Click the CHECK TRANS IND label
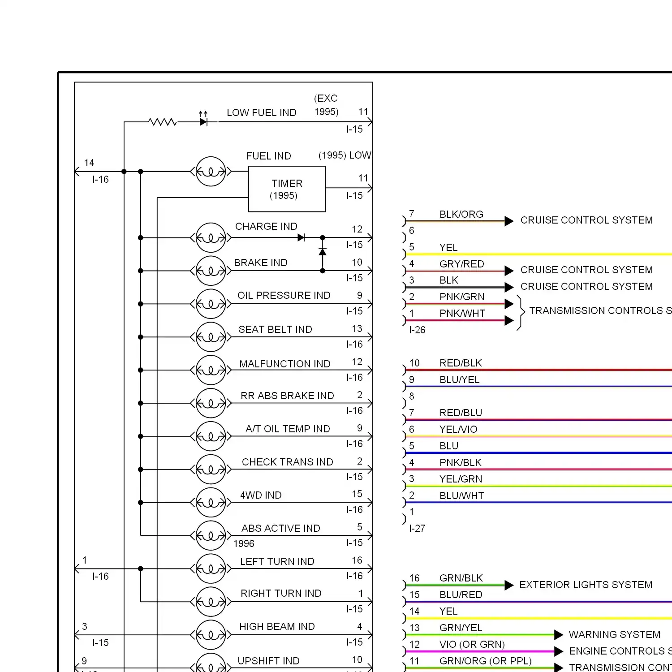 tap(288, 462)
